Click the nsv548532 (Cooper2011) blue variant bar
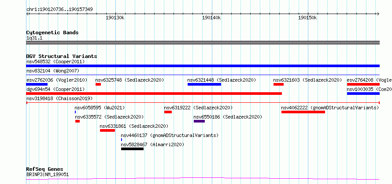Viewport: 392px width, 184px height. pyautogui.click(x=203, y=66)
